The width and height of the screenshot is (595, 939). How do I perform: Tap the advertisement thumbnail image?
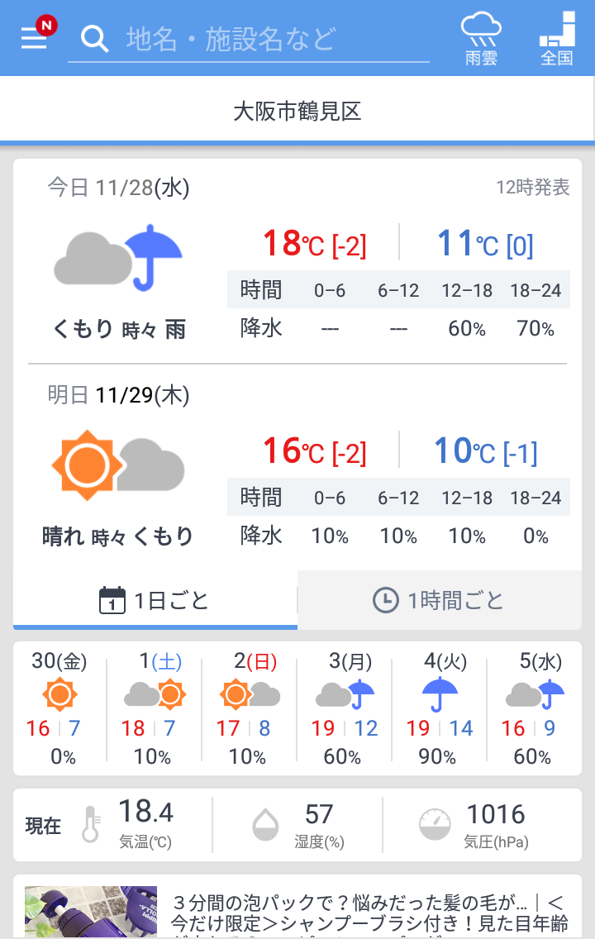90,912
